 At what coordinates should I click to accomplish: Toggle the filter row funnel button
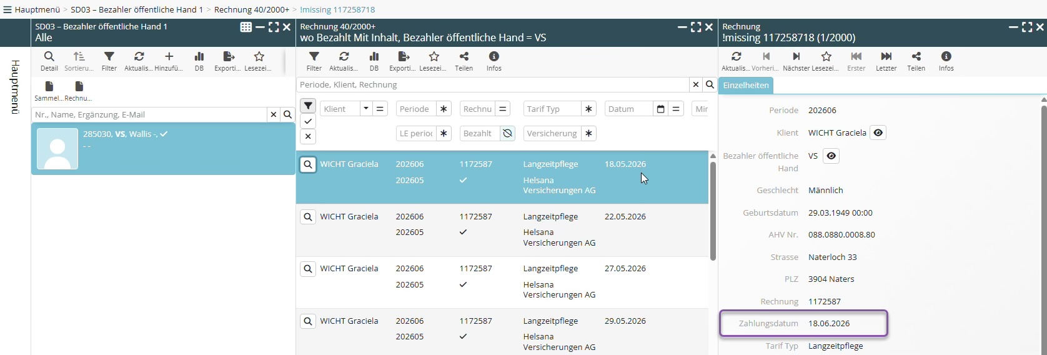tap(308, 106)
